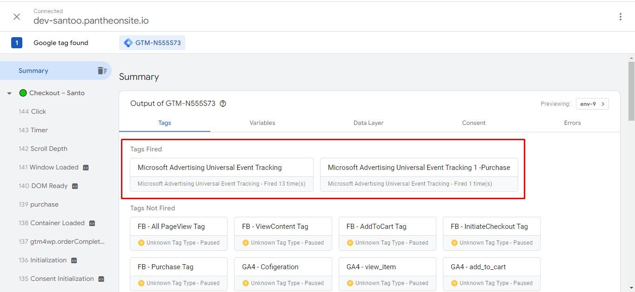635x292 pixels.
Task: Click the code icon beside Window Loaded
Action: [86, 168]
